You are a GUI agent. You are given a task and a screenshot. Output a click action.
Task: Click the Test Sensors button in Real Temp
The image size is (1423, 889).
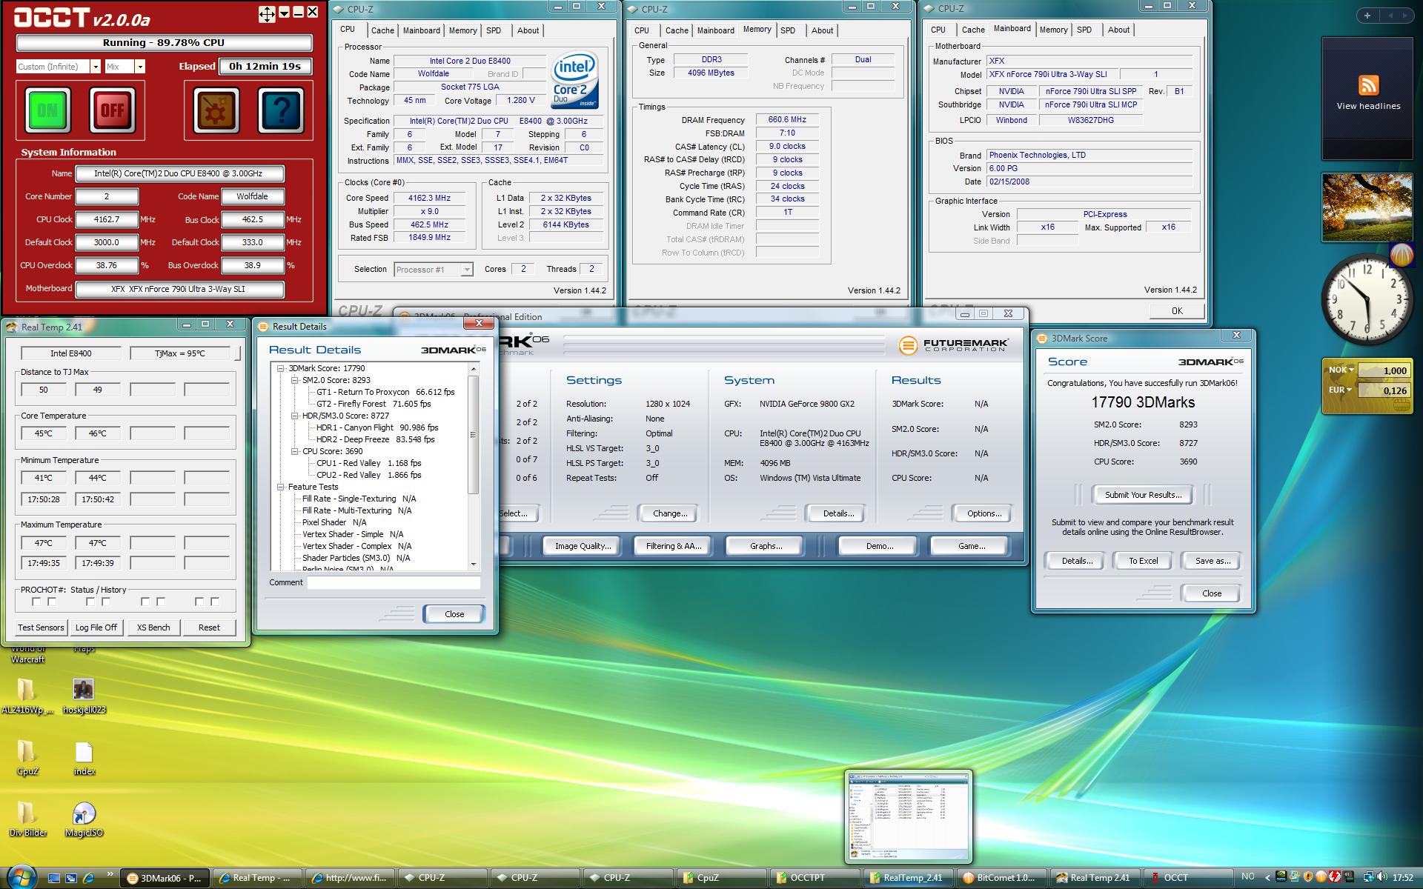pos(41,627)
